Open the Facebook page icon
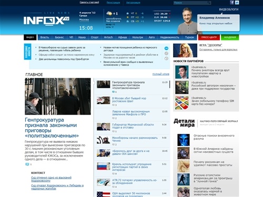Viewport: 263px width, 197px height. point(232,3)
